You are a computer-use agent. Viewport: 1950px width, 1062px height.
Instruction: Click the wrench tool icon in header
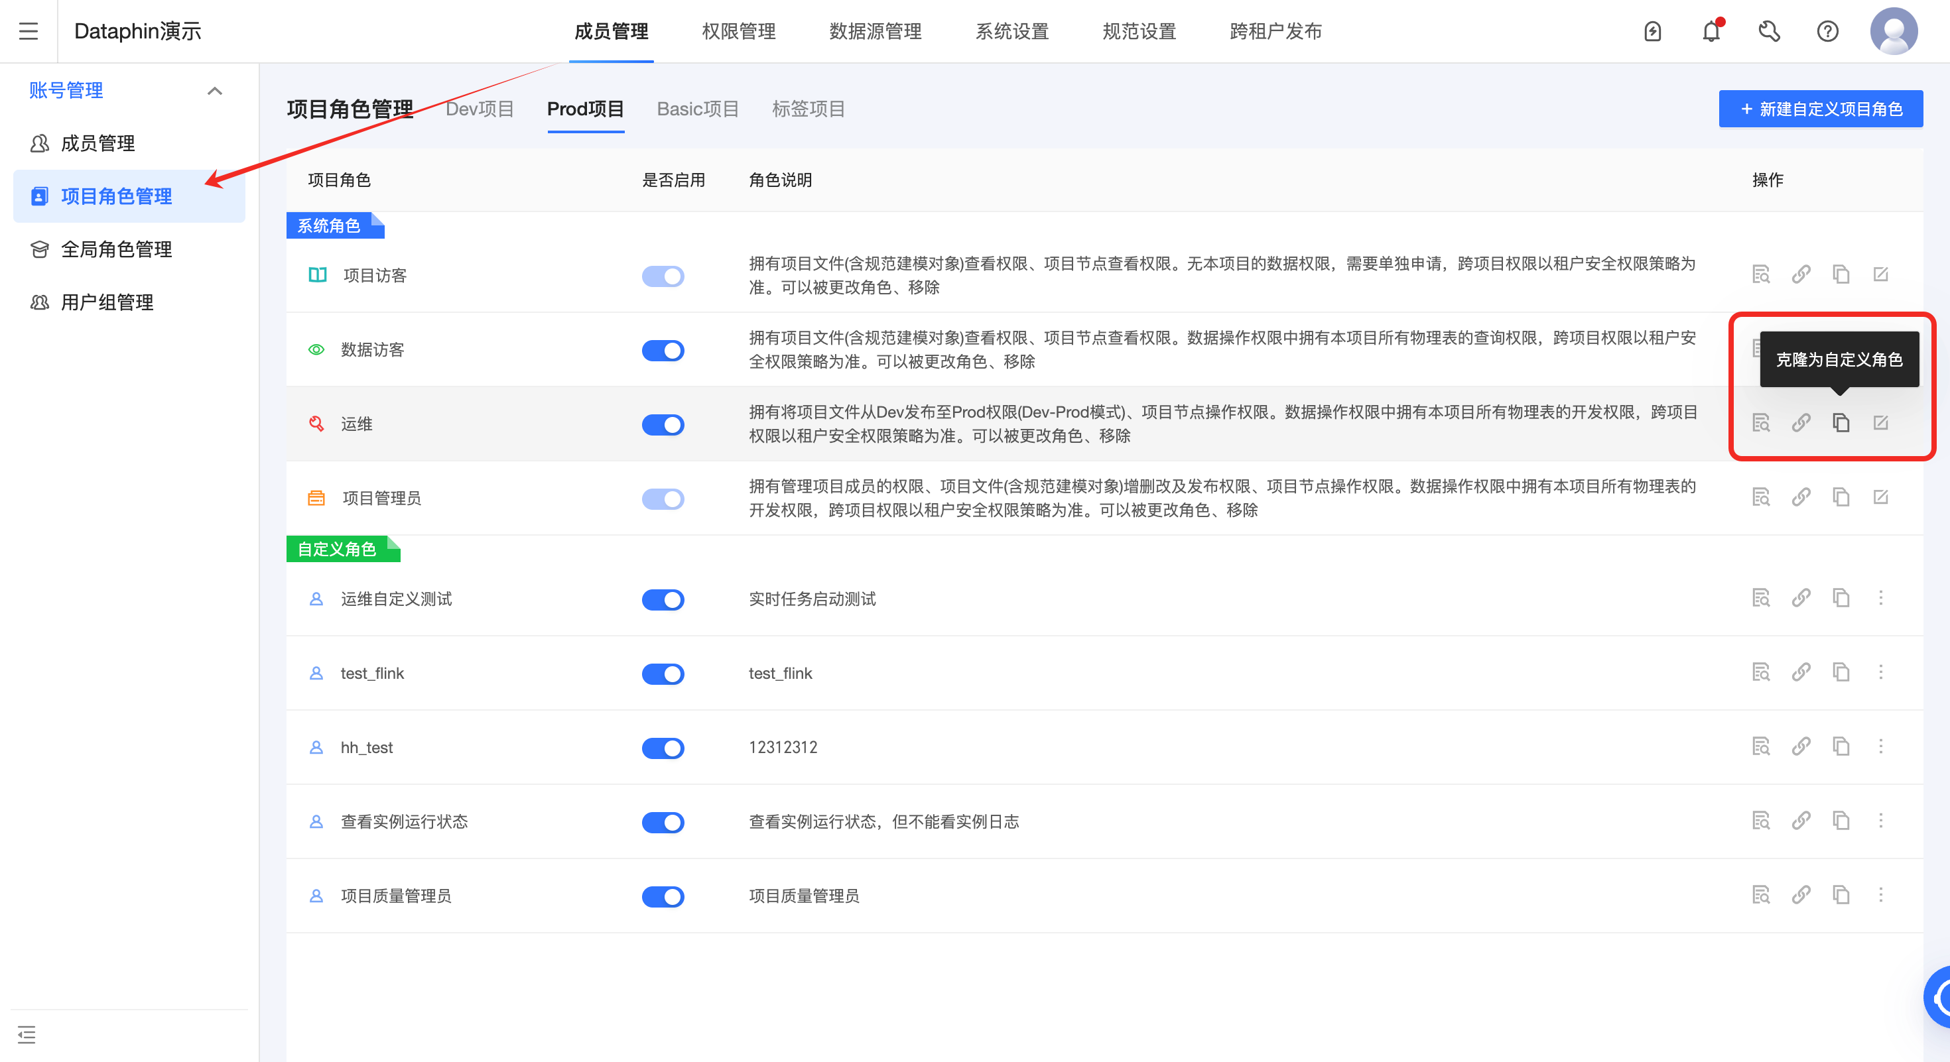tap(1769, 31)
